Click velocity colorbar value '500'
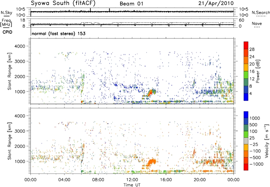 (x=253, y=125)
